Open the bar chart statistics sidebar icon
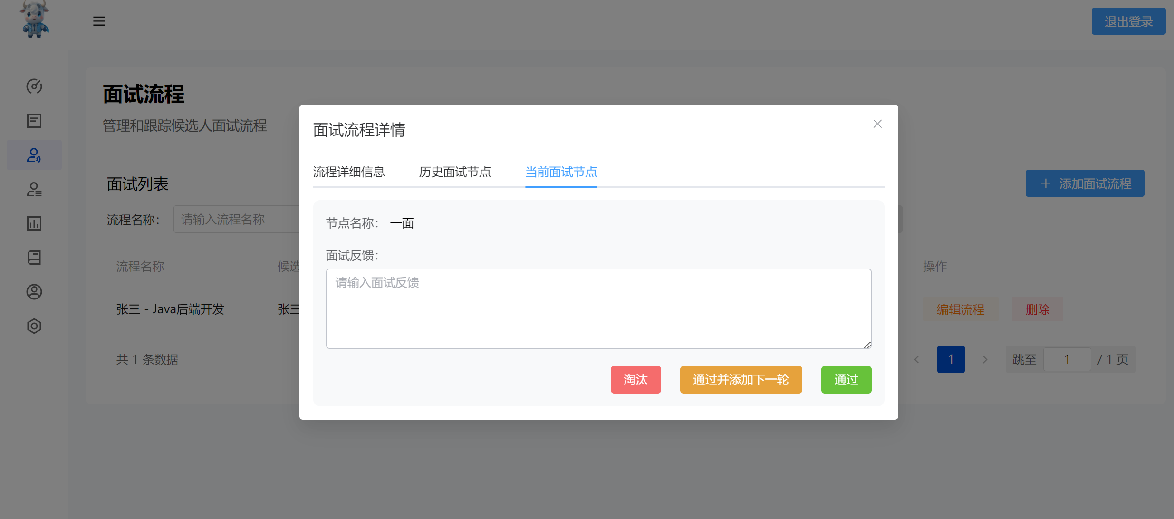The image size is (1174, 519). click(34, 223)
